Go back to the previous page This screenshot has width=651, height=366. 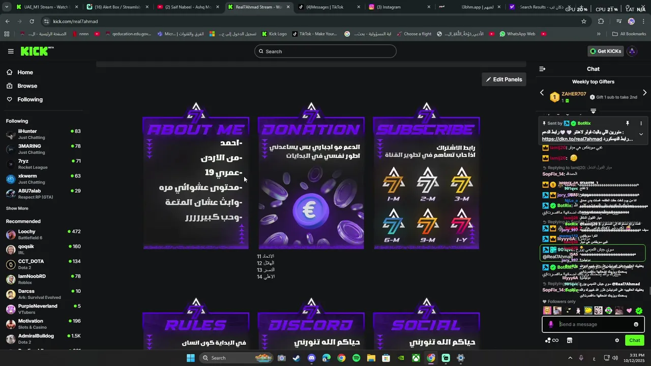[x=7, y=21]
